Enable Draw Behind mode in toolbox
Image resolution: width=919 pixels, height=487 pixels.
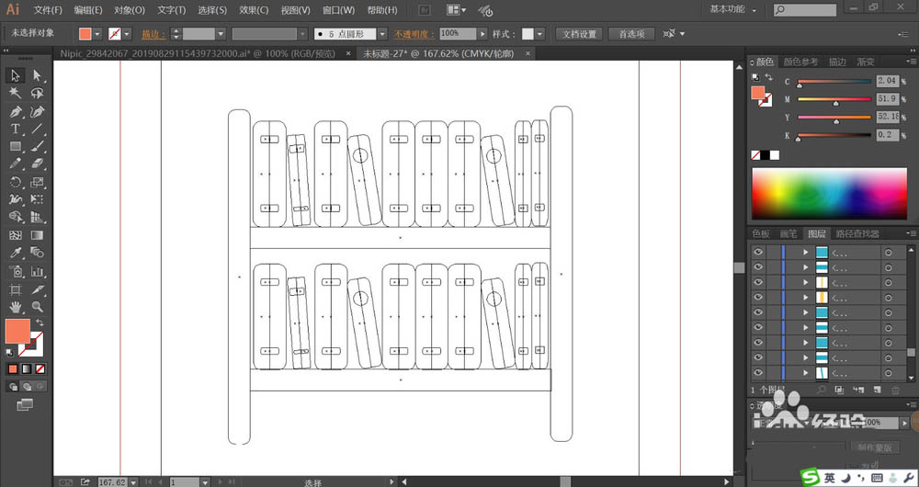point(27,387)
